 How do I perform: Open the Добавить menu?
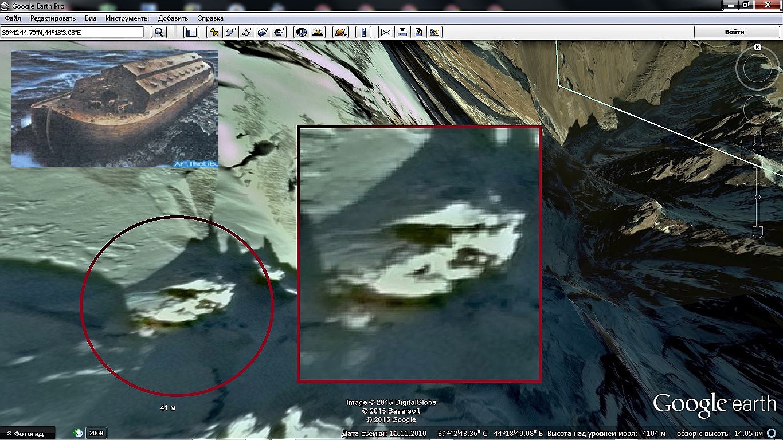coord(173,18)
